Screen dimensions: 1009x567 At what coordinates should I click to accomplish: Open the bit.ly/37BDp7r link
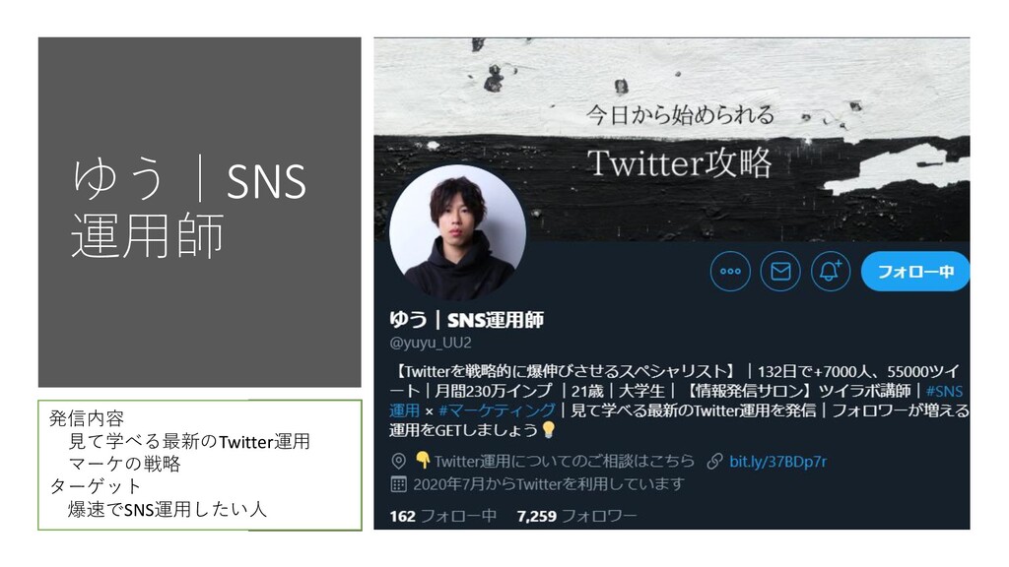tap(777, 461)
